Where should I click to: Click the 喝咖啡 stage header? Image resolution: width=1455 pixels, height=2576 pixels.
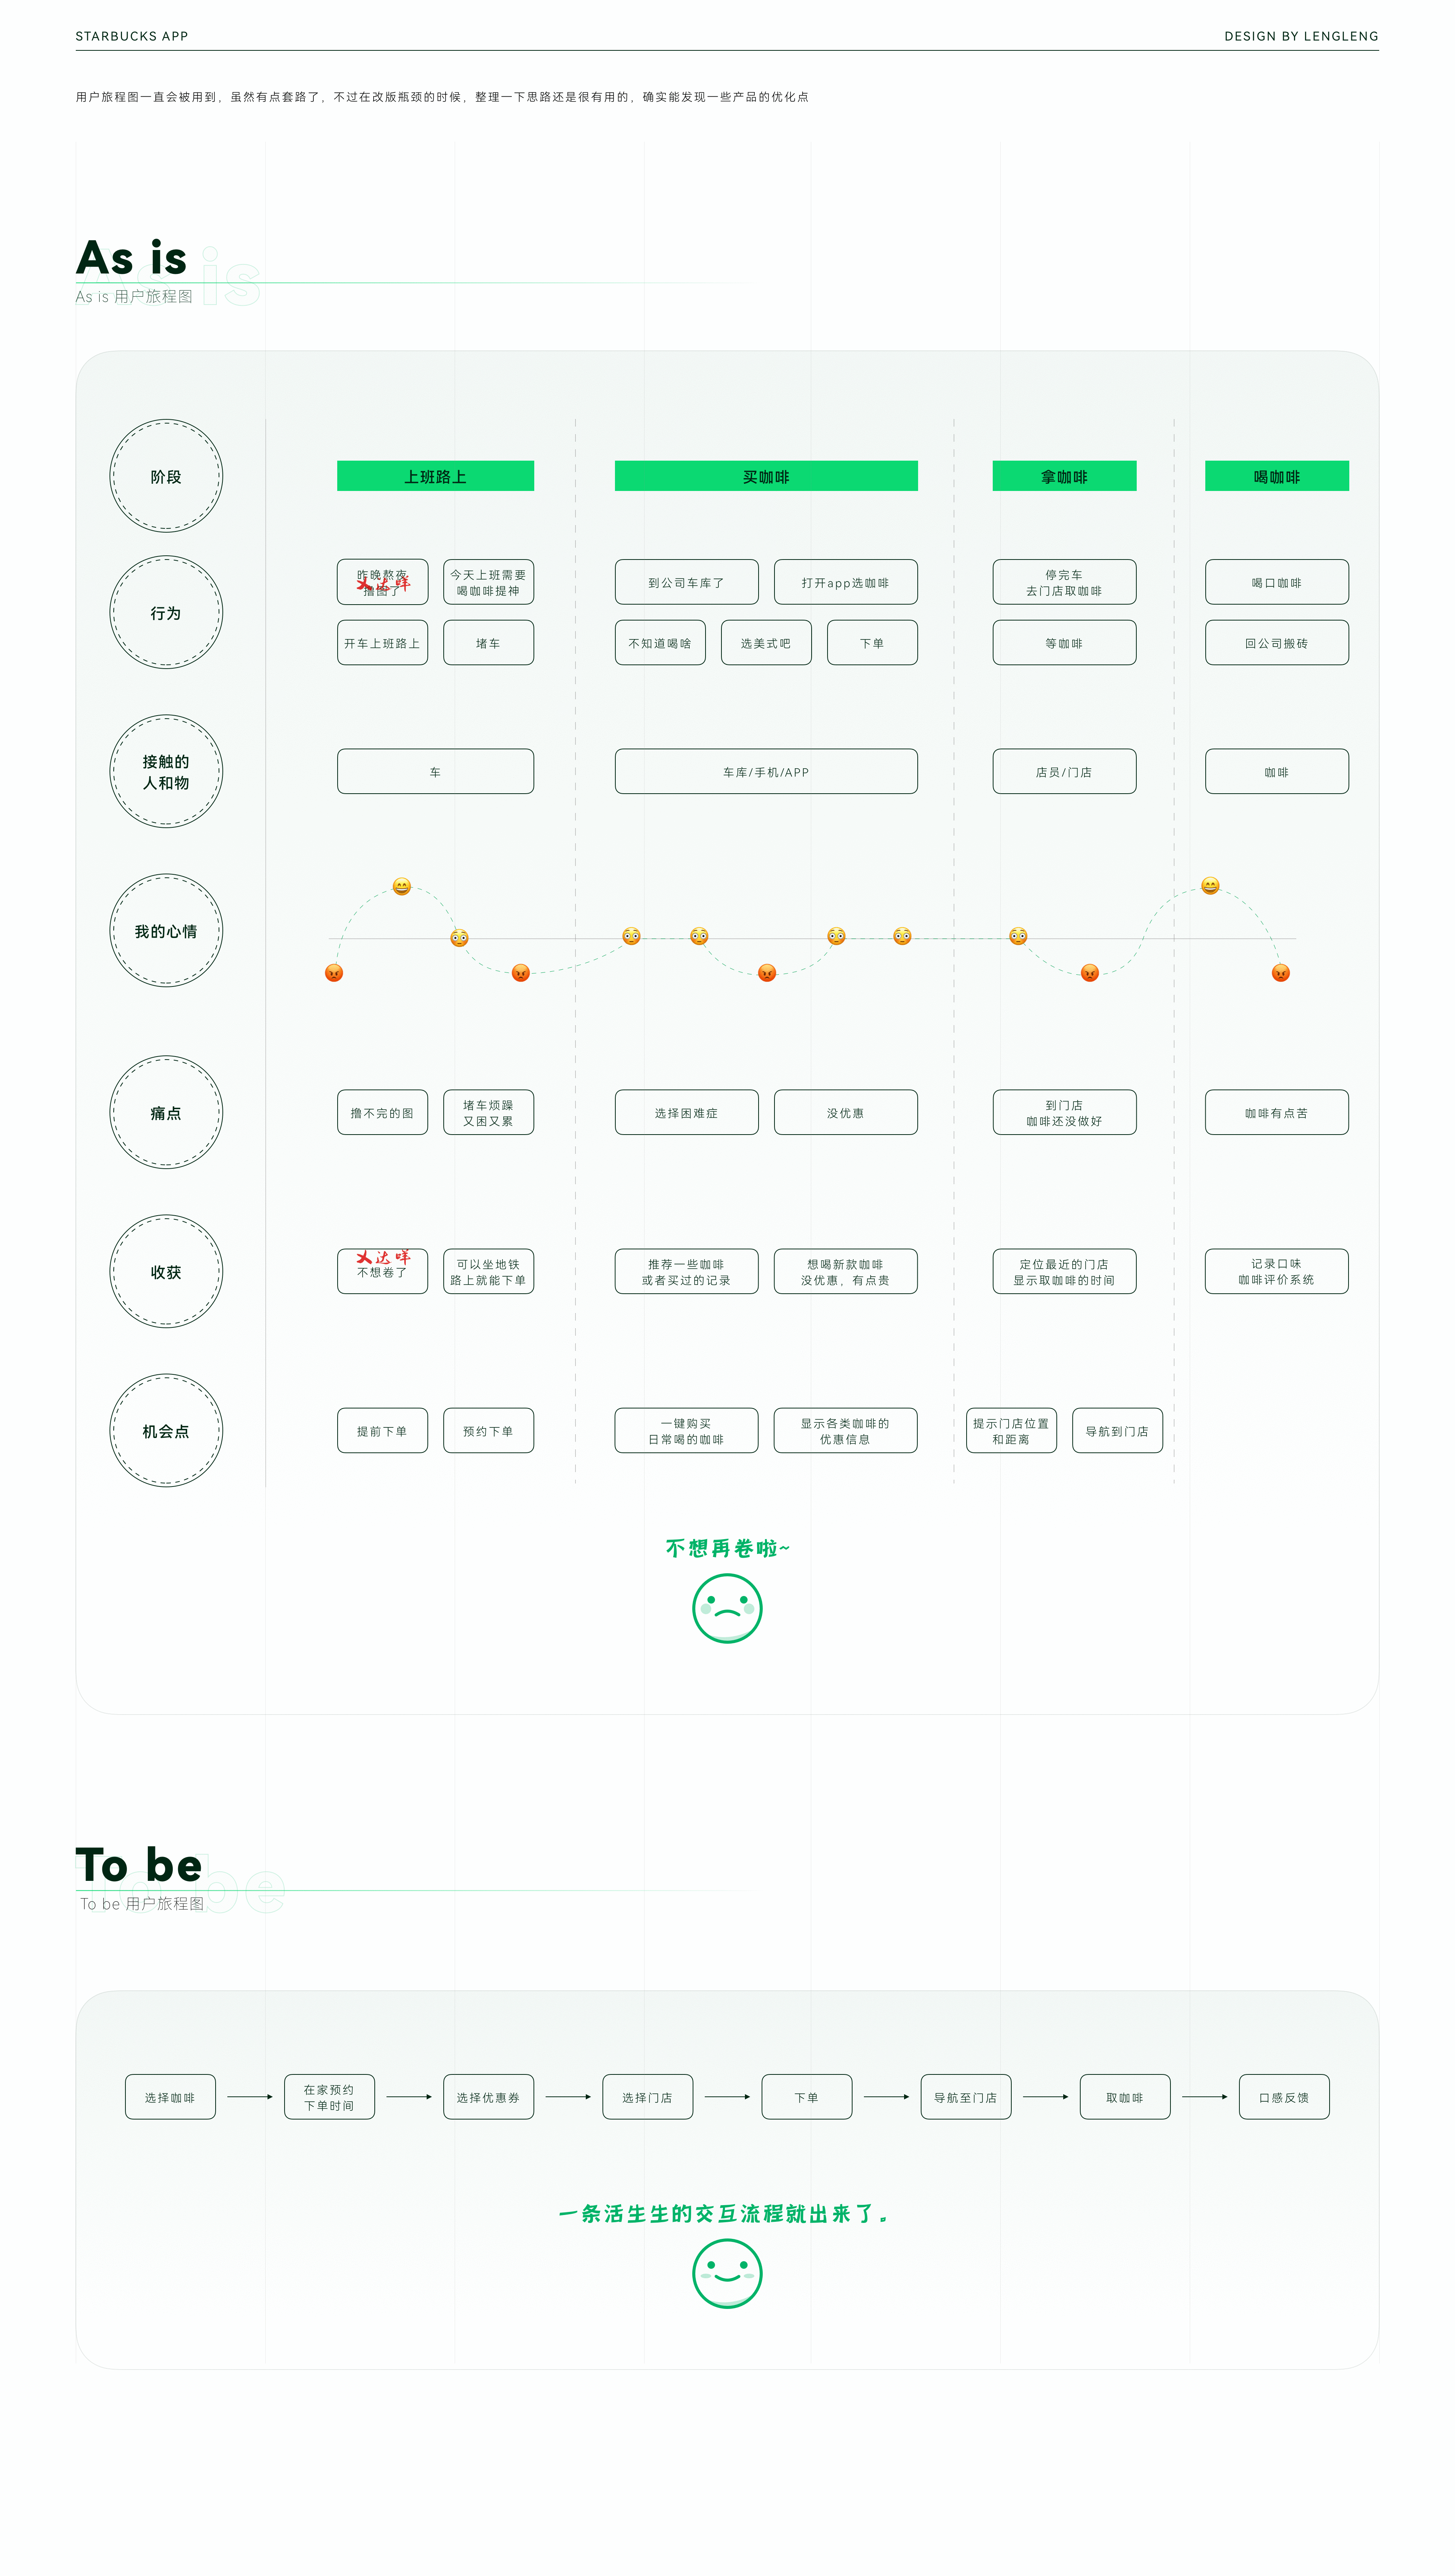[1277, 476]
